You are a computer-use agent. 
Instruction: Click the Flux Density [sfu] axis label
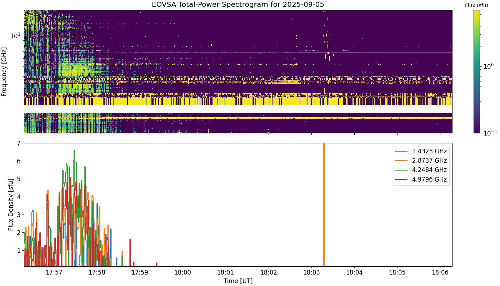(11, 205)
